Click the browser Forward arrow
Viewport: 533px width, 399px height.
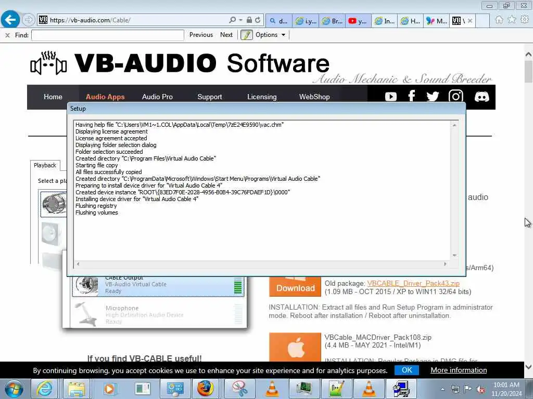(29, 20)
